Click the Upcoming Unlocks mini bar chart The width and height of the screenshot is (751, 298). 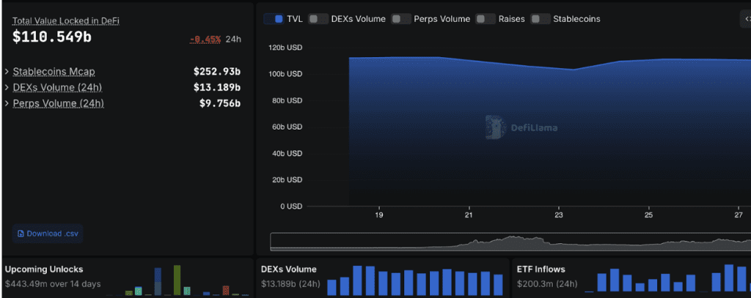click(x=177, y=280)
